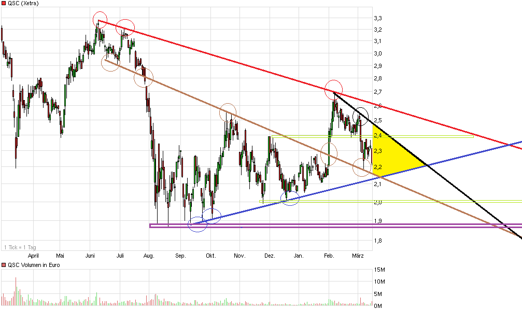Screen dimensions: 522x310
Task: Click the April label on the time axis
Action: tap(33, 256)
